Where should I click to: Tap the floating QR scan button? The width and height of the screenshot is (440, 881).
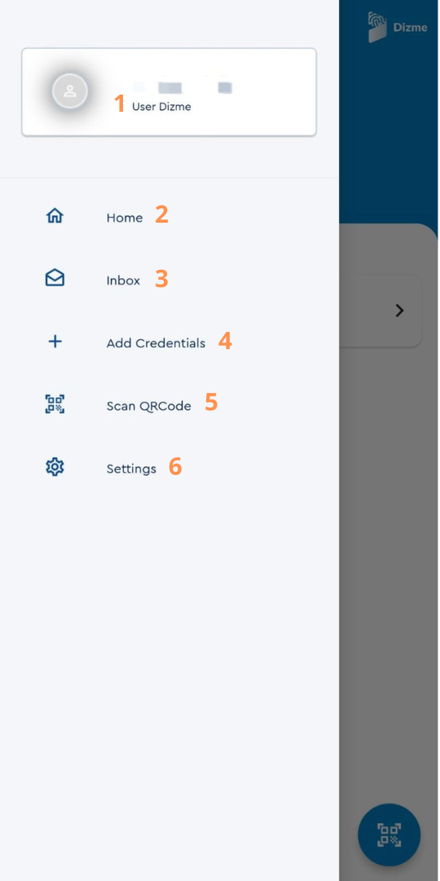(389, 835)
